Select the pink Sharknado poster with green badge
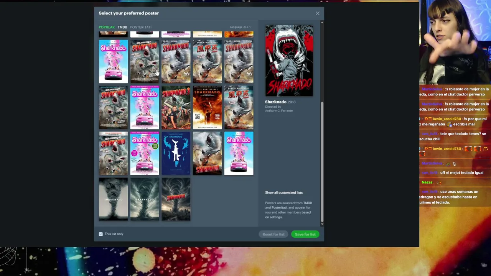Viewport: 491px width, 276px height. 145,153
